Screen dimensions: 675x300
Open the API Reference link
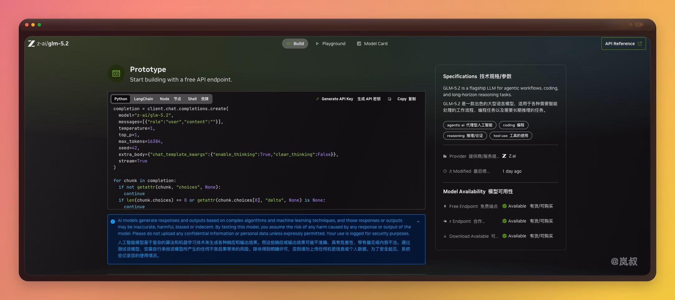tap(623, 44)
